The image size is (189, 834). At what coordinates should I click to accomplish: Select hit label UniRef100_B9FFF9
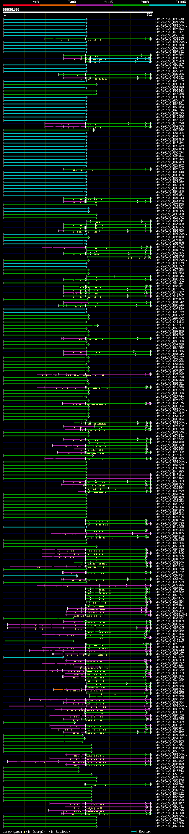(170, 97)
